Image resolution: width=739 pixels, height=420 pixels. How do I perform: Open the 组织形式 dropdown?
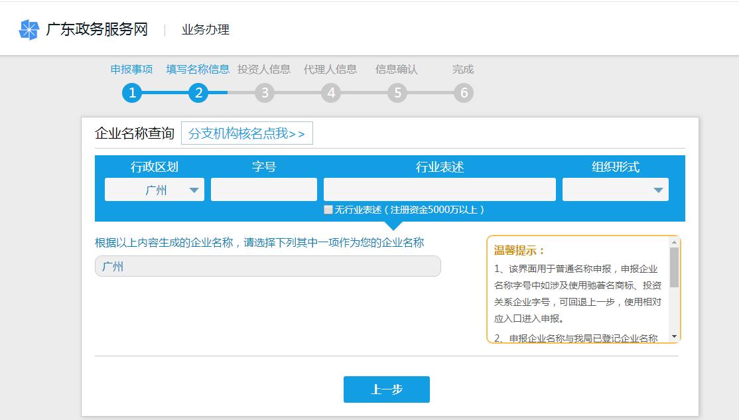click(x=615, y=189)
